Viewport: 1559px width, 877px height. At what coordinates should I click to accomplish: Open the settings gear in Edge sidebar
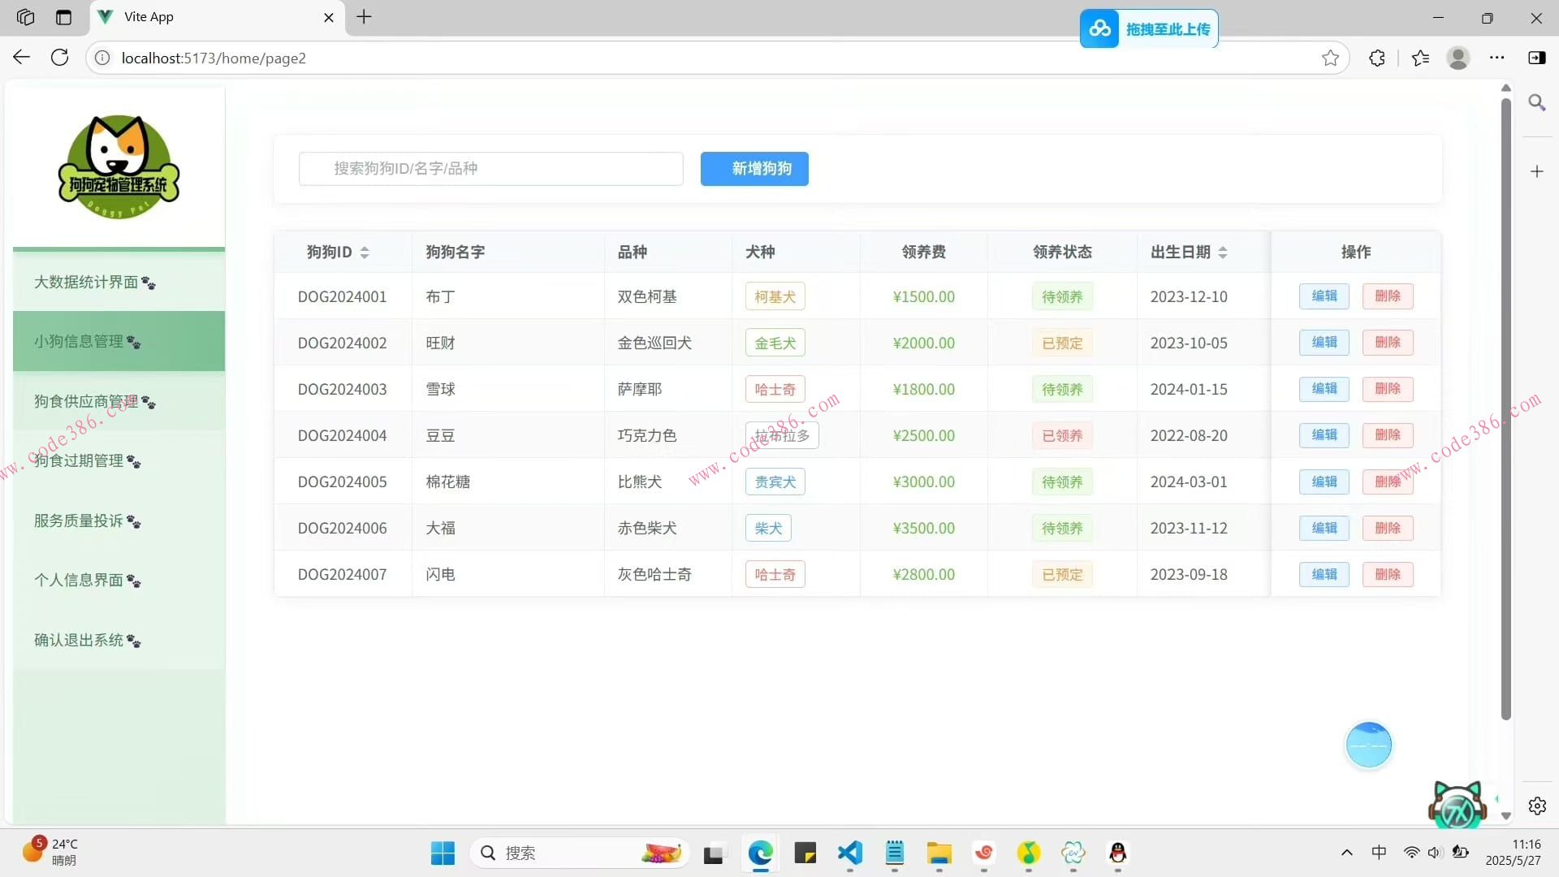point(1537,806)
